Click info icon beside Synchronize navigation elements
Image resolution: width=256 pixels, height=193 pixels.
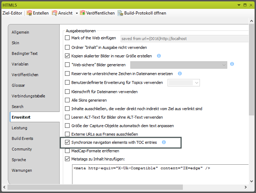(x=164, y=142)
